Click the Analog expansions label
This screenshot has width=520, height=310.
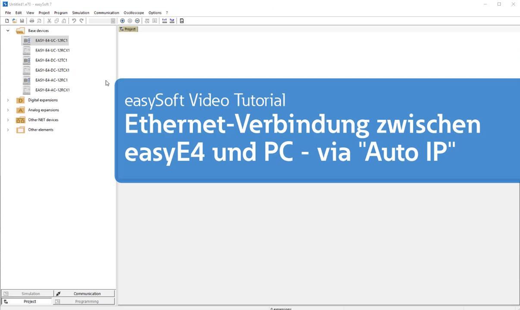pos(44,110)
